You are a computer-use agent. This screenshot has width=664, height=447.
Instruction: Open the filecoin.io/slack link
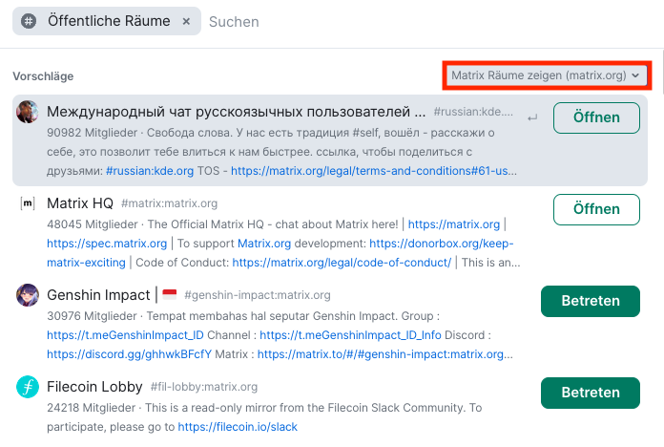point(238,426)
